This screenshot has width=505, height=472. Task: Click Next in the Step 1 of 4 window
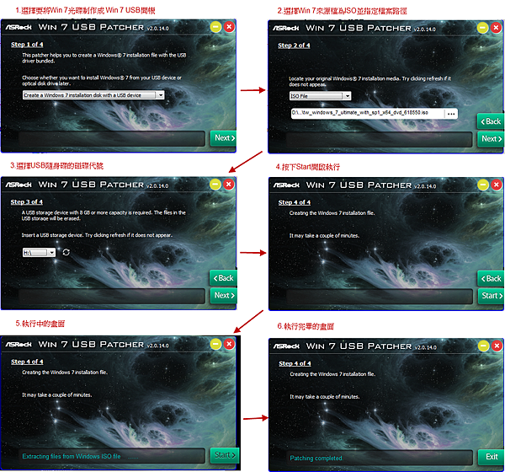224,138
